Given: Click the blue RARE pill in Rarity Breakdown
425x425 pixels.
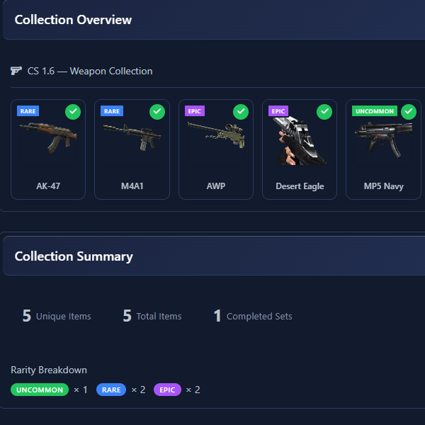Looking at the screenshot, I should point(111,390).
